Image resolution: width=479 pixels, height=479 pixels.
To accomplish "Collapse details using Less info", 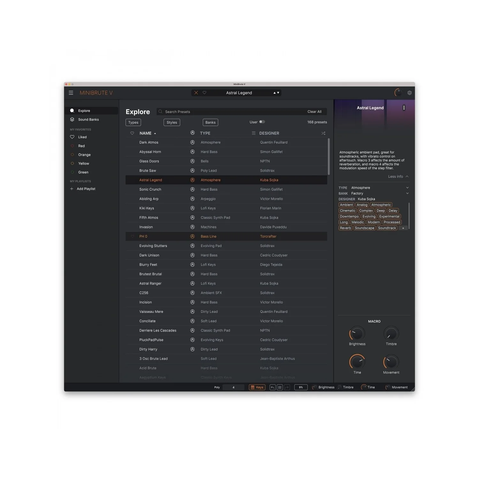I will [398, 177].
